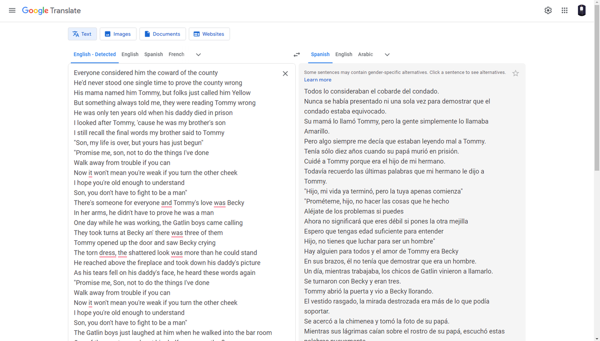This screenshot has height=341, width=600.
Task: Switch to Documents translation mode
Action: pos(162,34)
